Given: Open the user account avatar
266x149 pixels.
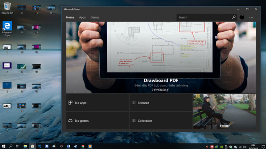Looking at the screenshot, I should coord(242,17).
